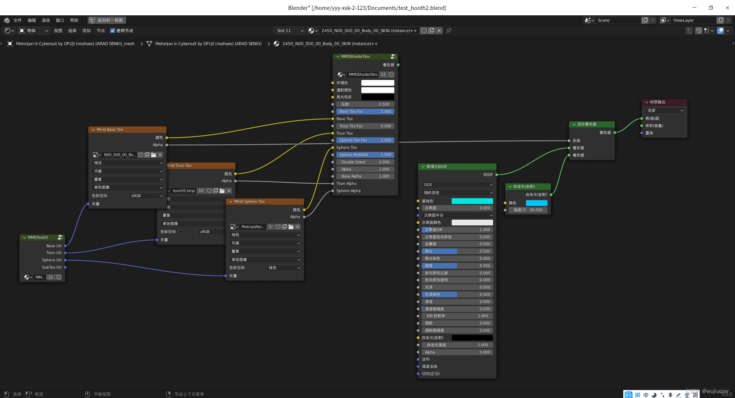Viewport: 735px width, 398px height.
Task: Open the editor type selector icon
Action: (10, 31)
